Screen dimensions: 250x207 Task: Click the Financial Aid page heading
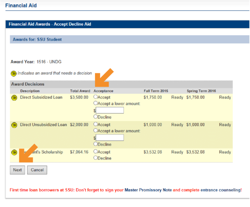(x=21, y=6)
